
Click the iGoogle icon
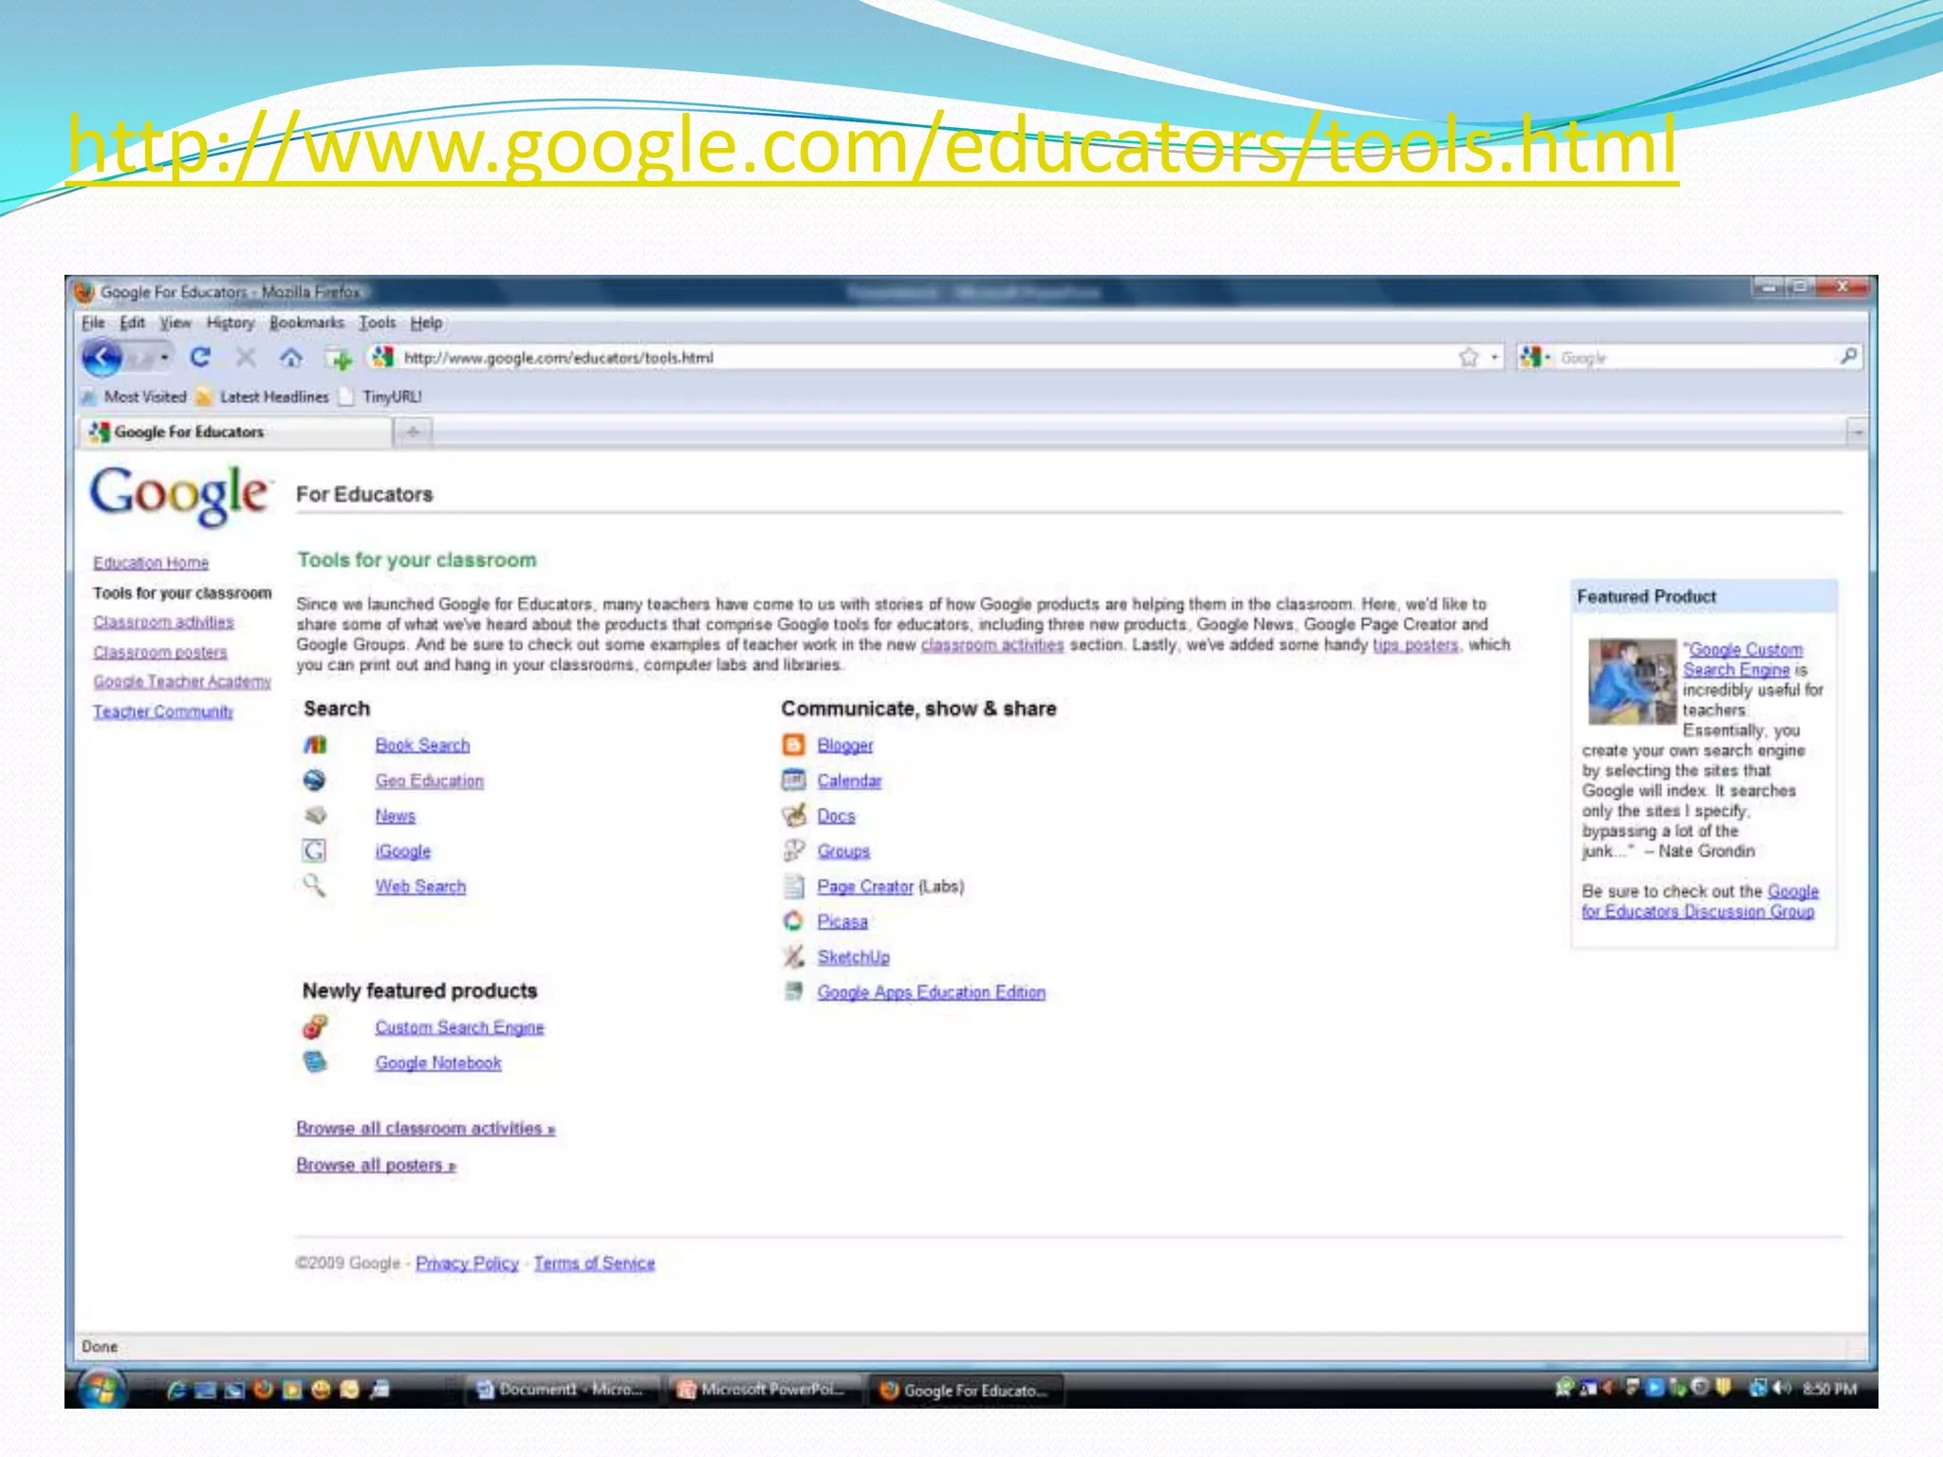[x=314, y=851]
